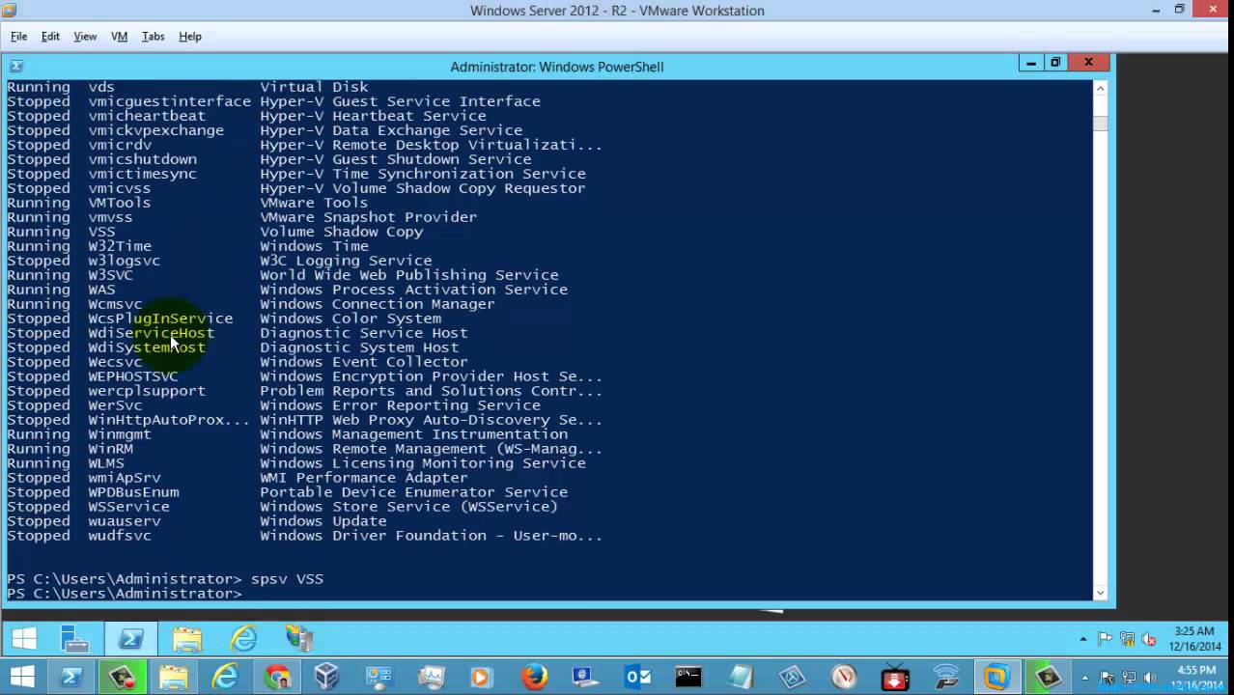This screenshot has height=695, width=1234.
Task: Open the VMware Edit menu
Action: tap(50, 36)
